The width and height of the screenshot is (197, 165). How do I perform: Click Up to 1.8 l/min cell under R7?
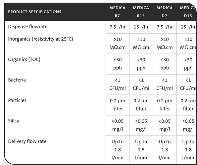click(x=118, y=149)
